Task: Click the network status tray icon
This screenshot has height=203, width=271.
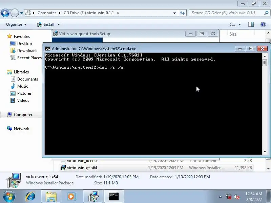Action: click(228, 197)
